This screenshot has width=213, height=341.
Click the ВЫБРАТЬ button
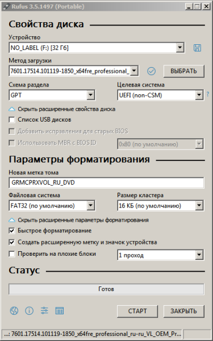click(x=183, y=71)
